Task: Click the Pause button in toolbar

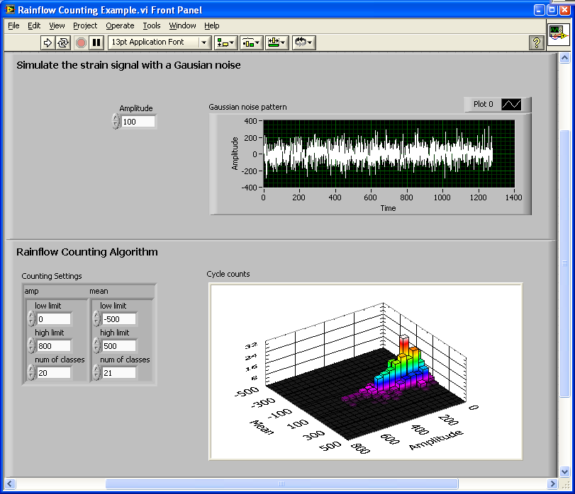Action: [96, 42]
